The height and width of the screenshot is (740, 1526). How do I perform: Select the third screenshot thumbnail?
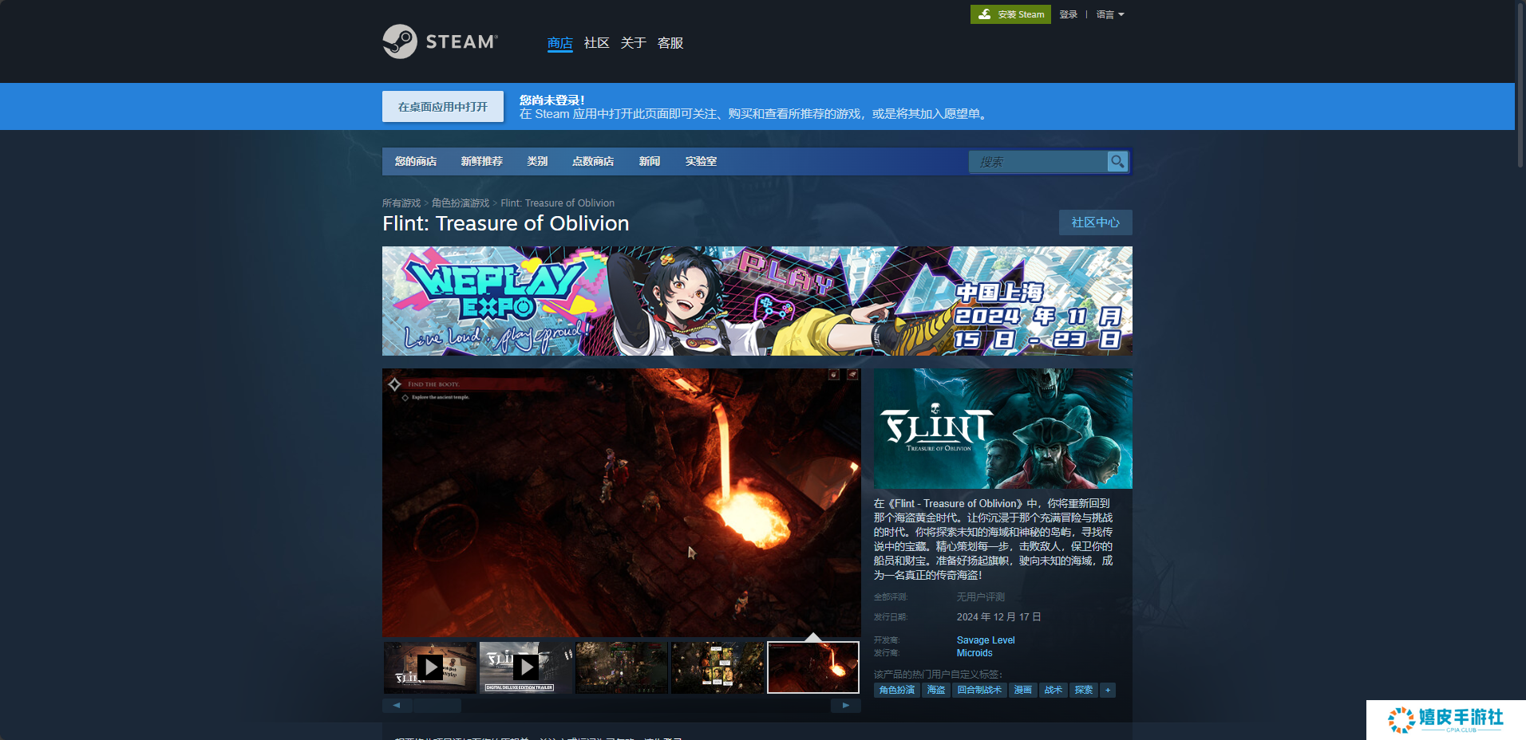coord(622,667)
